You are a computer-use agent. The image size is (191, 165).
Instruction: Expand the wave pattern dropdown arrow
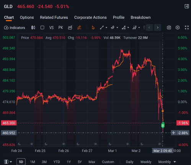(139, 28)
